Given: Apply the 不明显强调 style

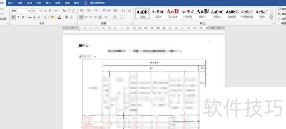Looking at the screenshot, I should tap(247, 14).
